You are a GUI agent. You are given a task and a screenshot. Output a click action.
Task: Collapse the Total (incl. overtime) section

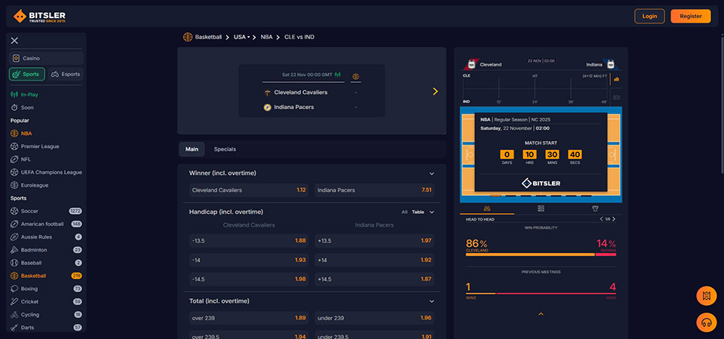click(431, 301)
